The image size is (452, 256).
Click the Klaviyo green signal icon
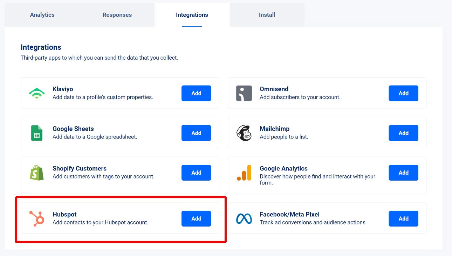point(37,93)
